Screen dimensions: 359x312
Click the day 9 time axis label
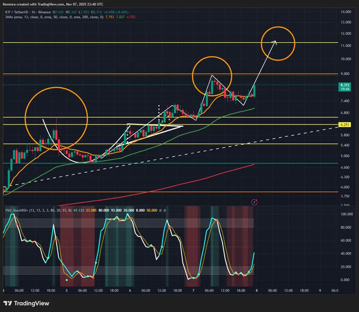pos(320,291)
